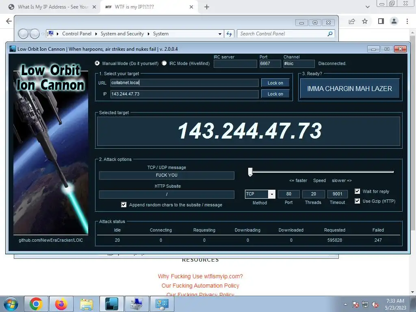This screenshot has height=312, width=416.
Task: Open Windows Explorer from the taskbar
Action: pyautogui.click(x=87, y=304)
